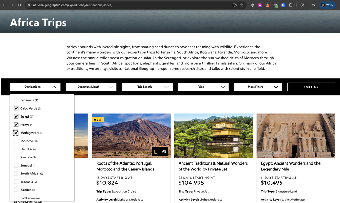This screenshot has width=340, height=203.
Task: Expand the Departure Month dropdown
Action: click(91, 87)
